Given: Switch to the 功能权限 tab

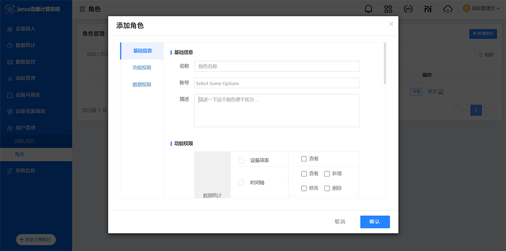Looking at the screenshot, I should (x=142, y=68).
